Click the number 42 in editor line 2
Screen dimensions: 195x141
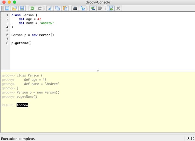39,19
